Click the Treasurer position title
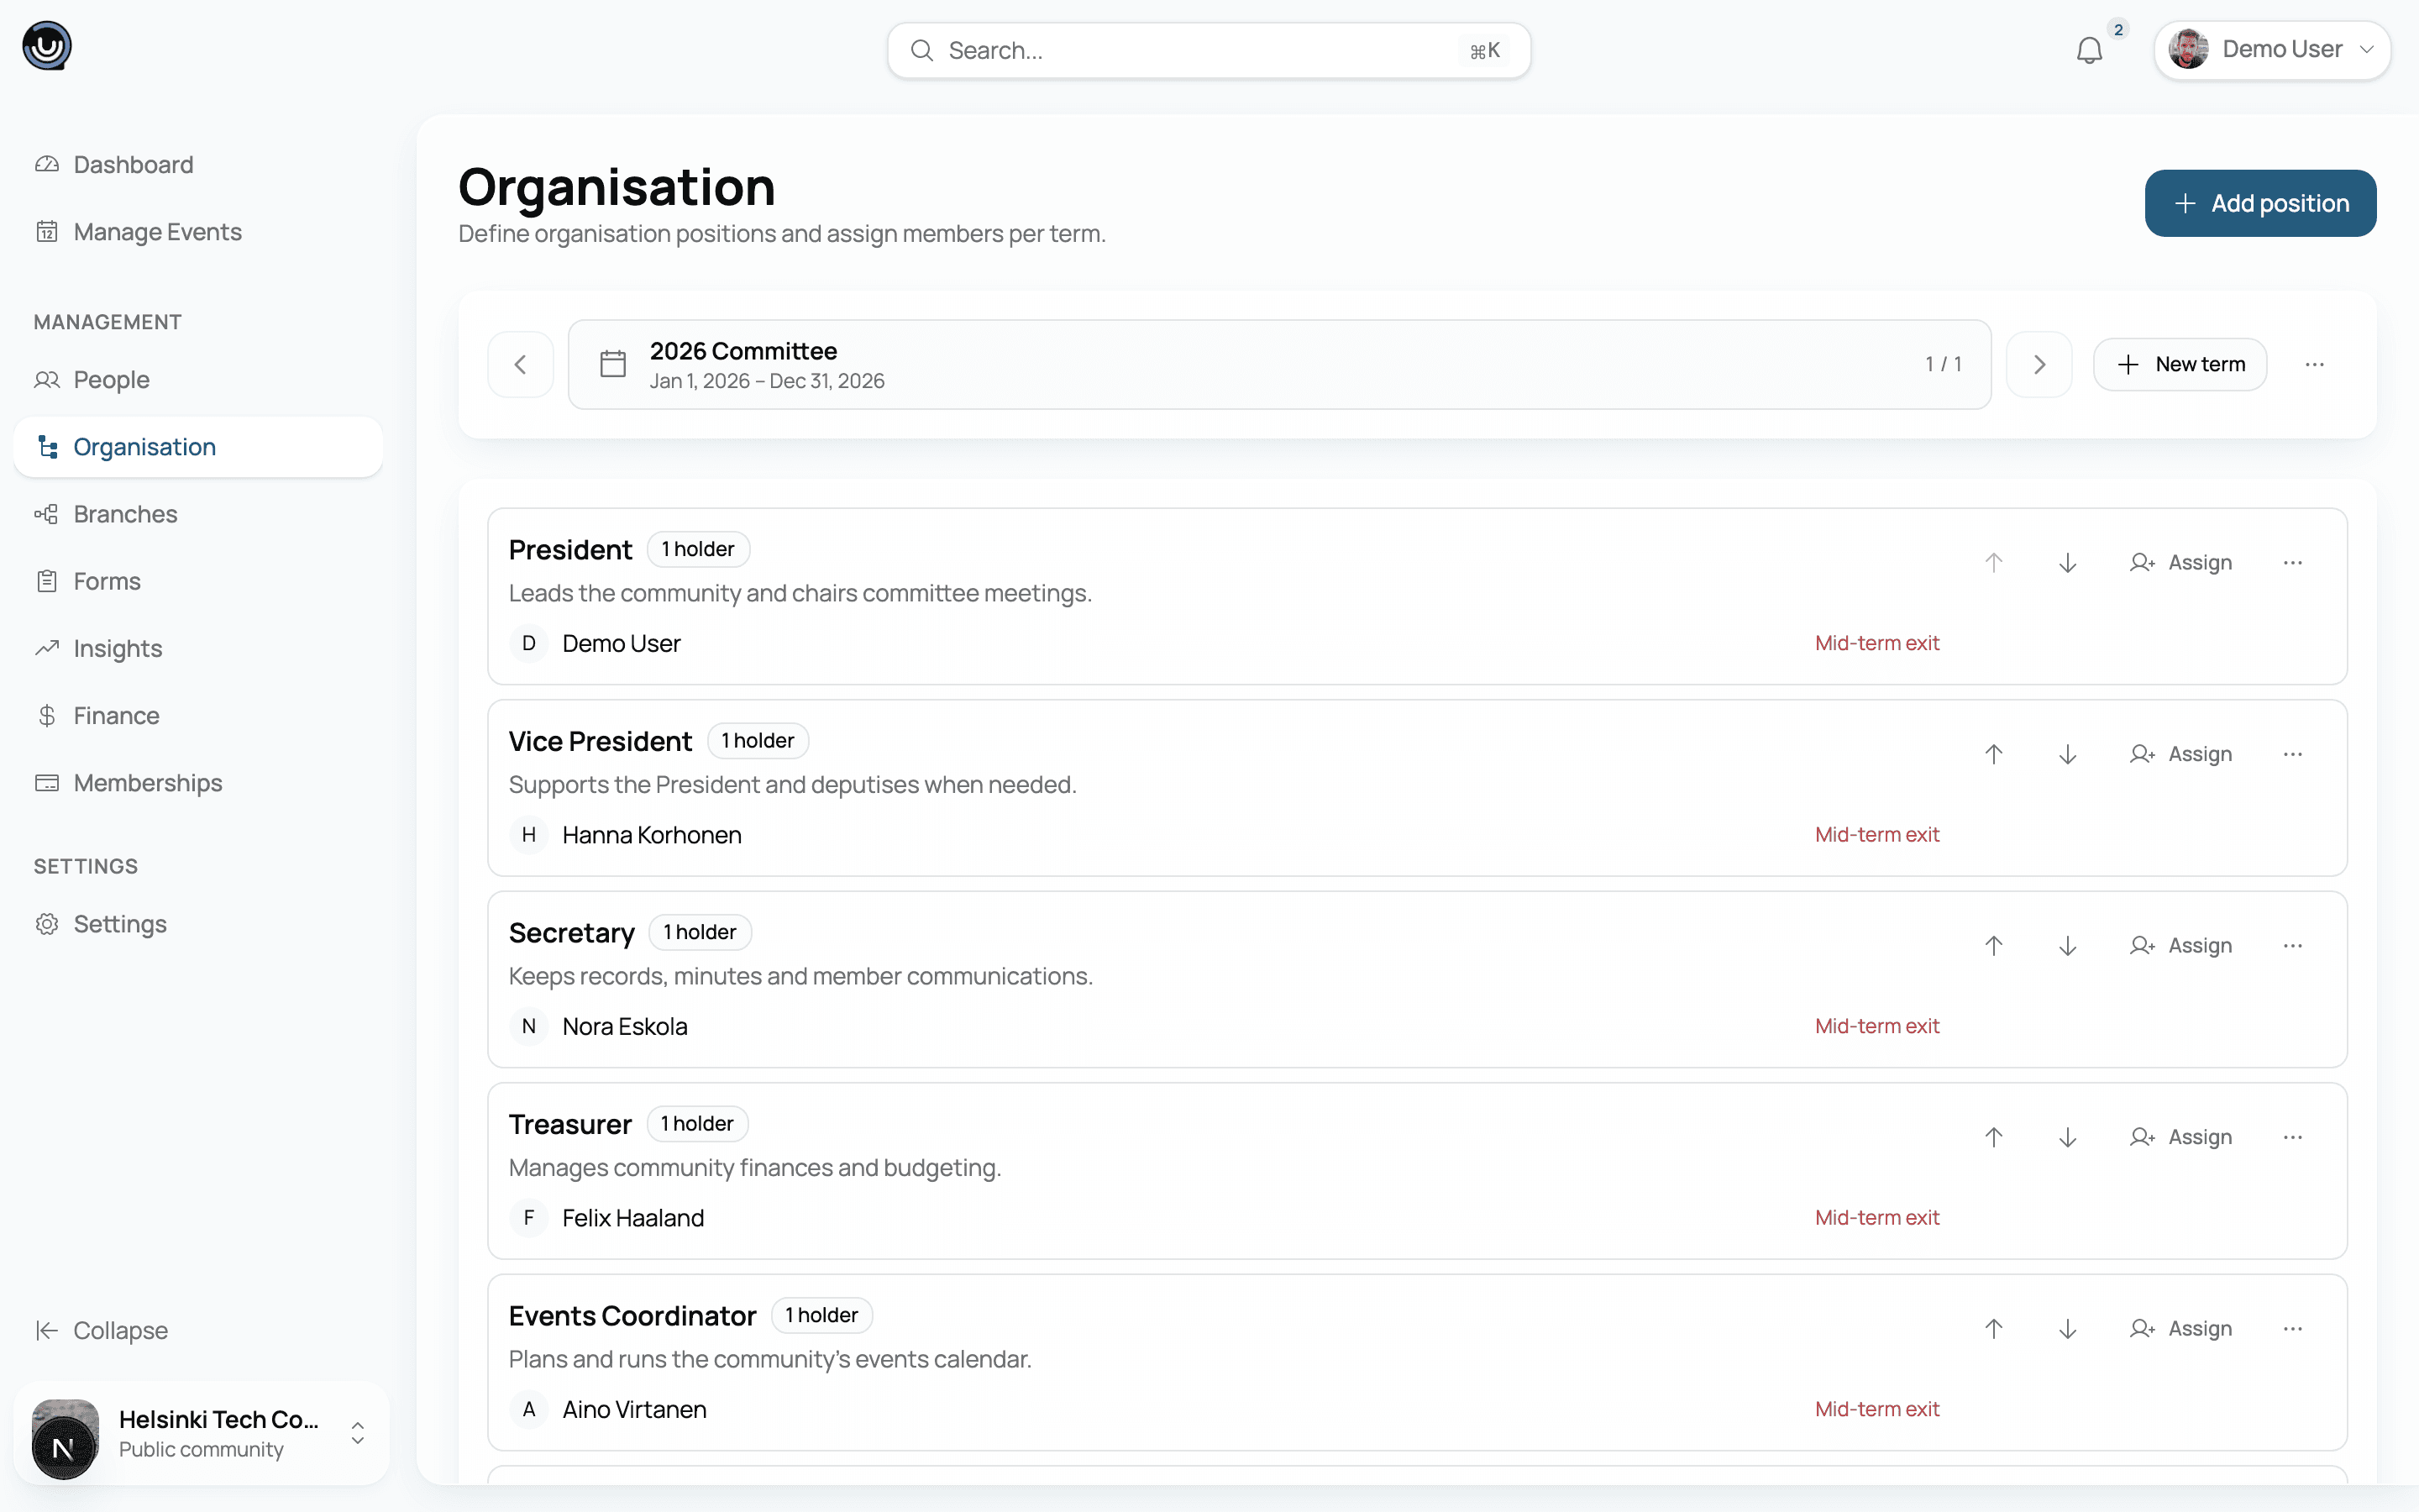 pyautogui.click(x=569, y=1124)
